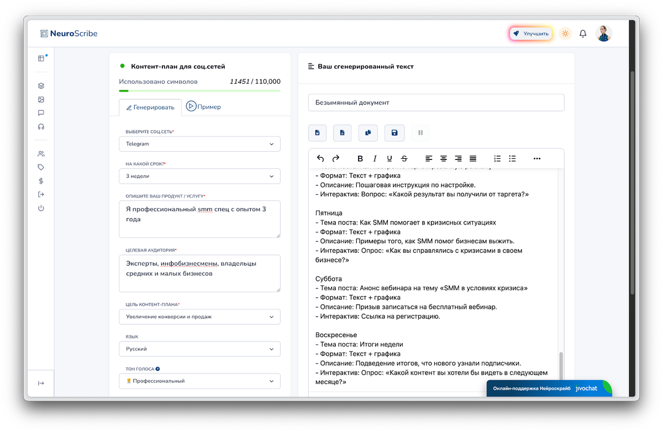Screen dimensions: 663x432
Task: Open the Русский language dropdown
Action: (199, 349)
